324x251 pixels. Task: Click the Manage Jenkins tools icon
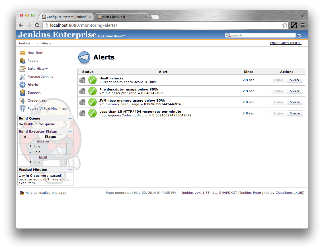tap(22, 77)
